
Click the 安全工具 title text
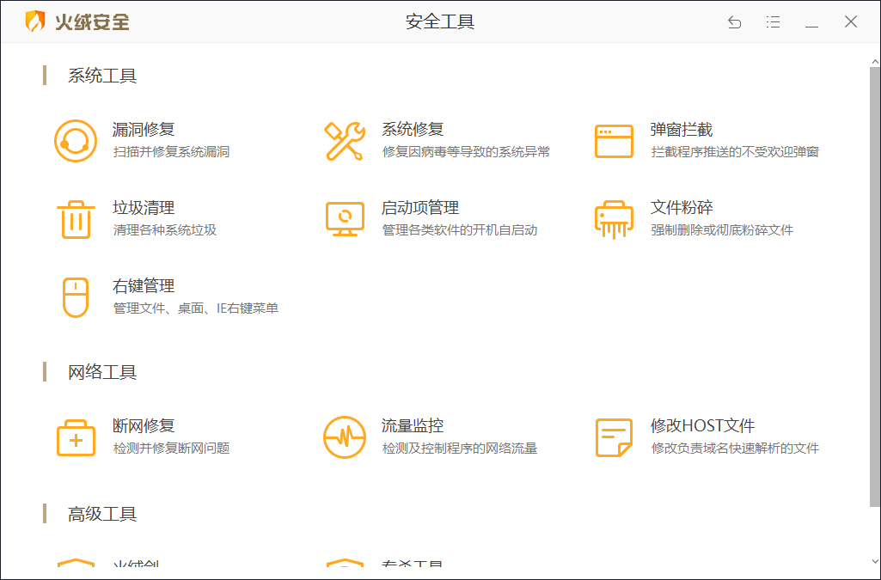[440, 21]
